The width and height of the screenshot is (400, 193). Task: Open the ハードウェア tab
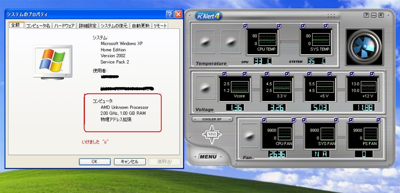click(x=64, y=26)
